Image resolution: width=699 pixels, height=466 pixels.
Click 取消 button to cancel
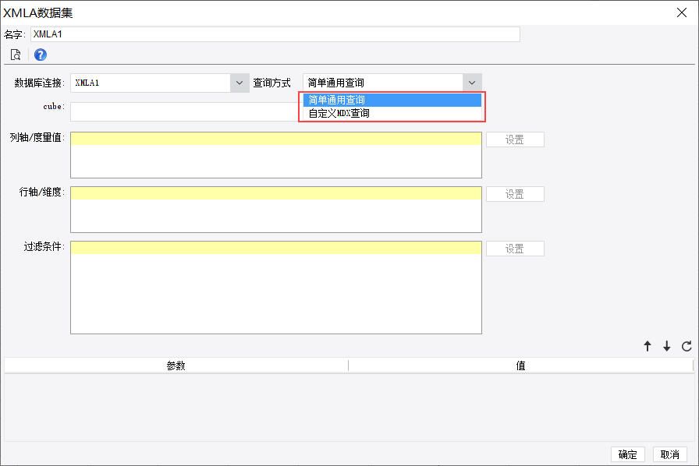[x=670, y=454]
